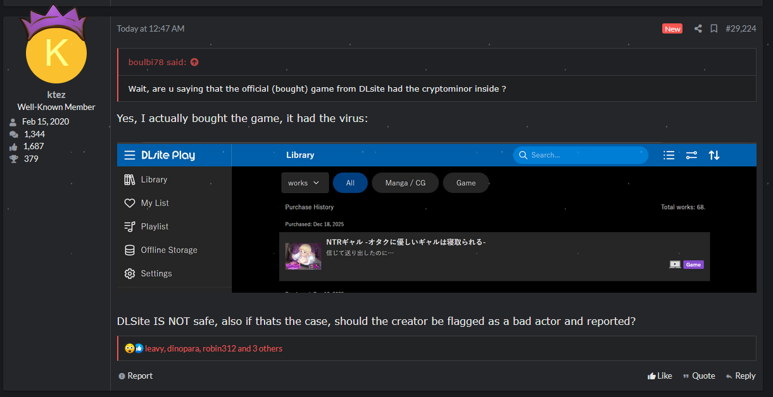773x397 pixels.
Task: Report this post
Action: coord(135,376)
